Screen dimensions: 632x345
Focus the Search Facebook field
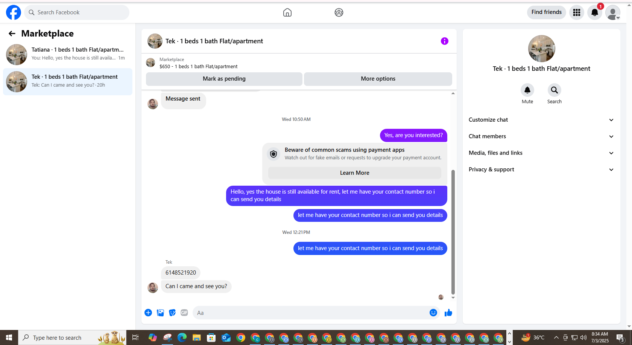click(77, 12)
